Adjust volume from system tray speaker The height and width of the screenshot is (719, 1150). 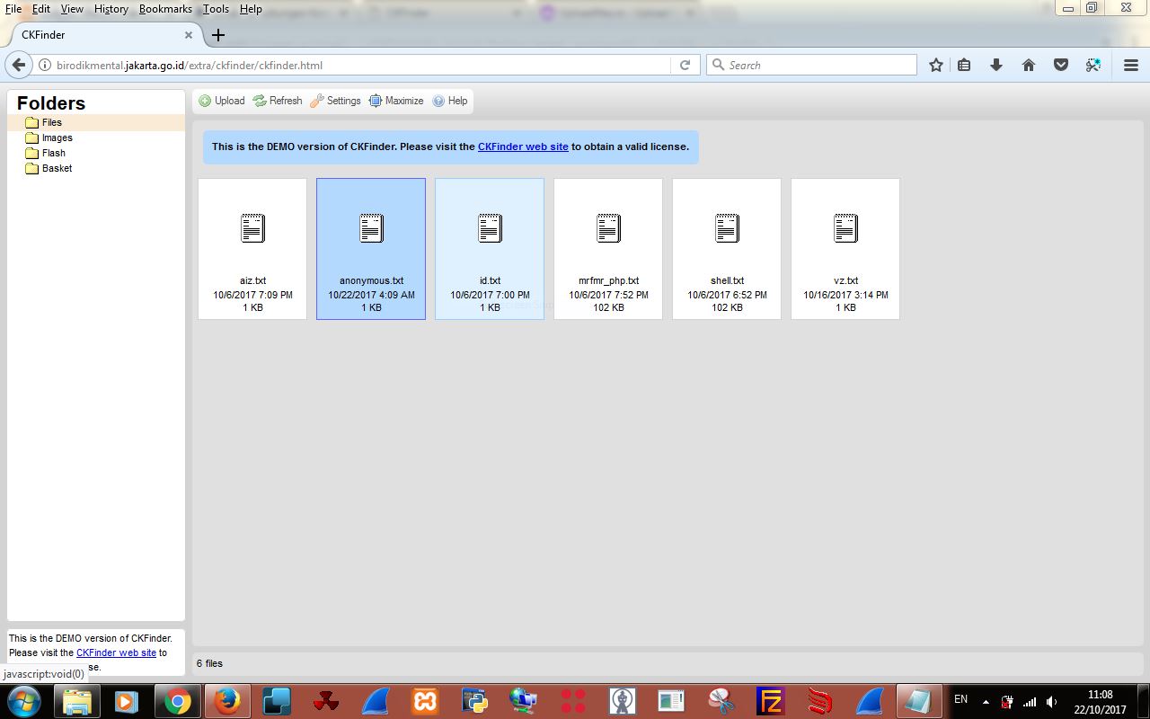pos(1052,701)
